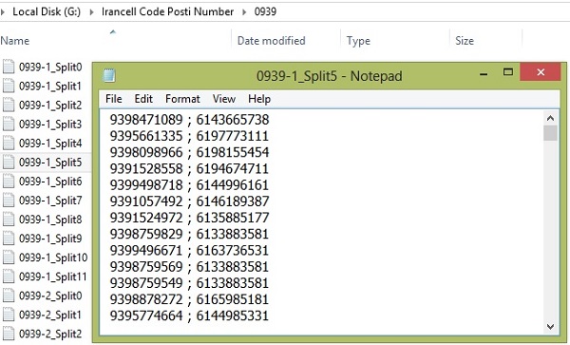Open the Notepad File menu
Screen dimensions: 570x345
tap(113, 99)
